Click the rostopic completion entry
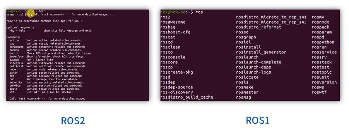 click(x=321, y=72)
